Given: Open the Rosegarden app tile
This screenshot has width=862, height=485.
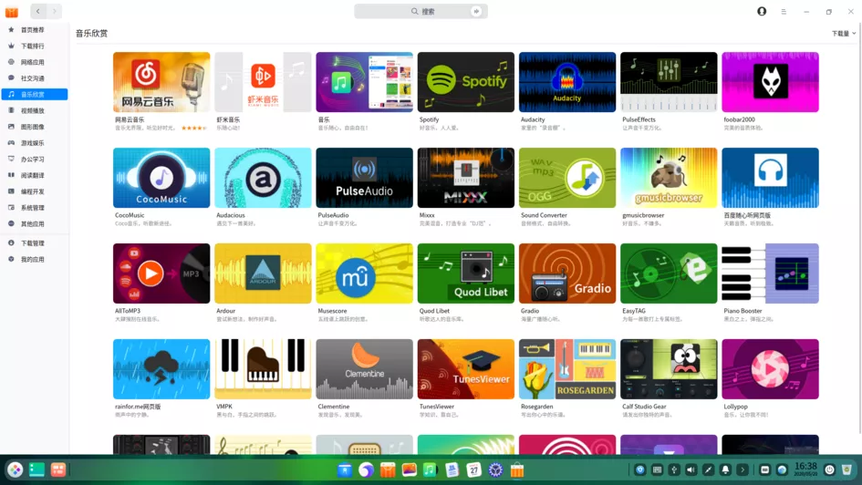Looking at the screenshot, I should click(567, 369).
